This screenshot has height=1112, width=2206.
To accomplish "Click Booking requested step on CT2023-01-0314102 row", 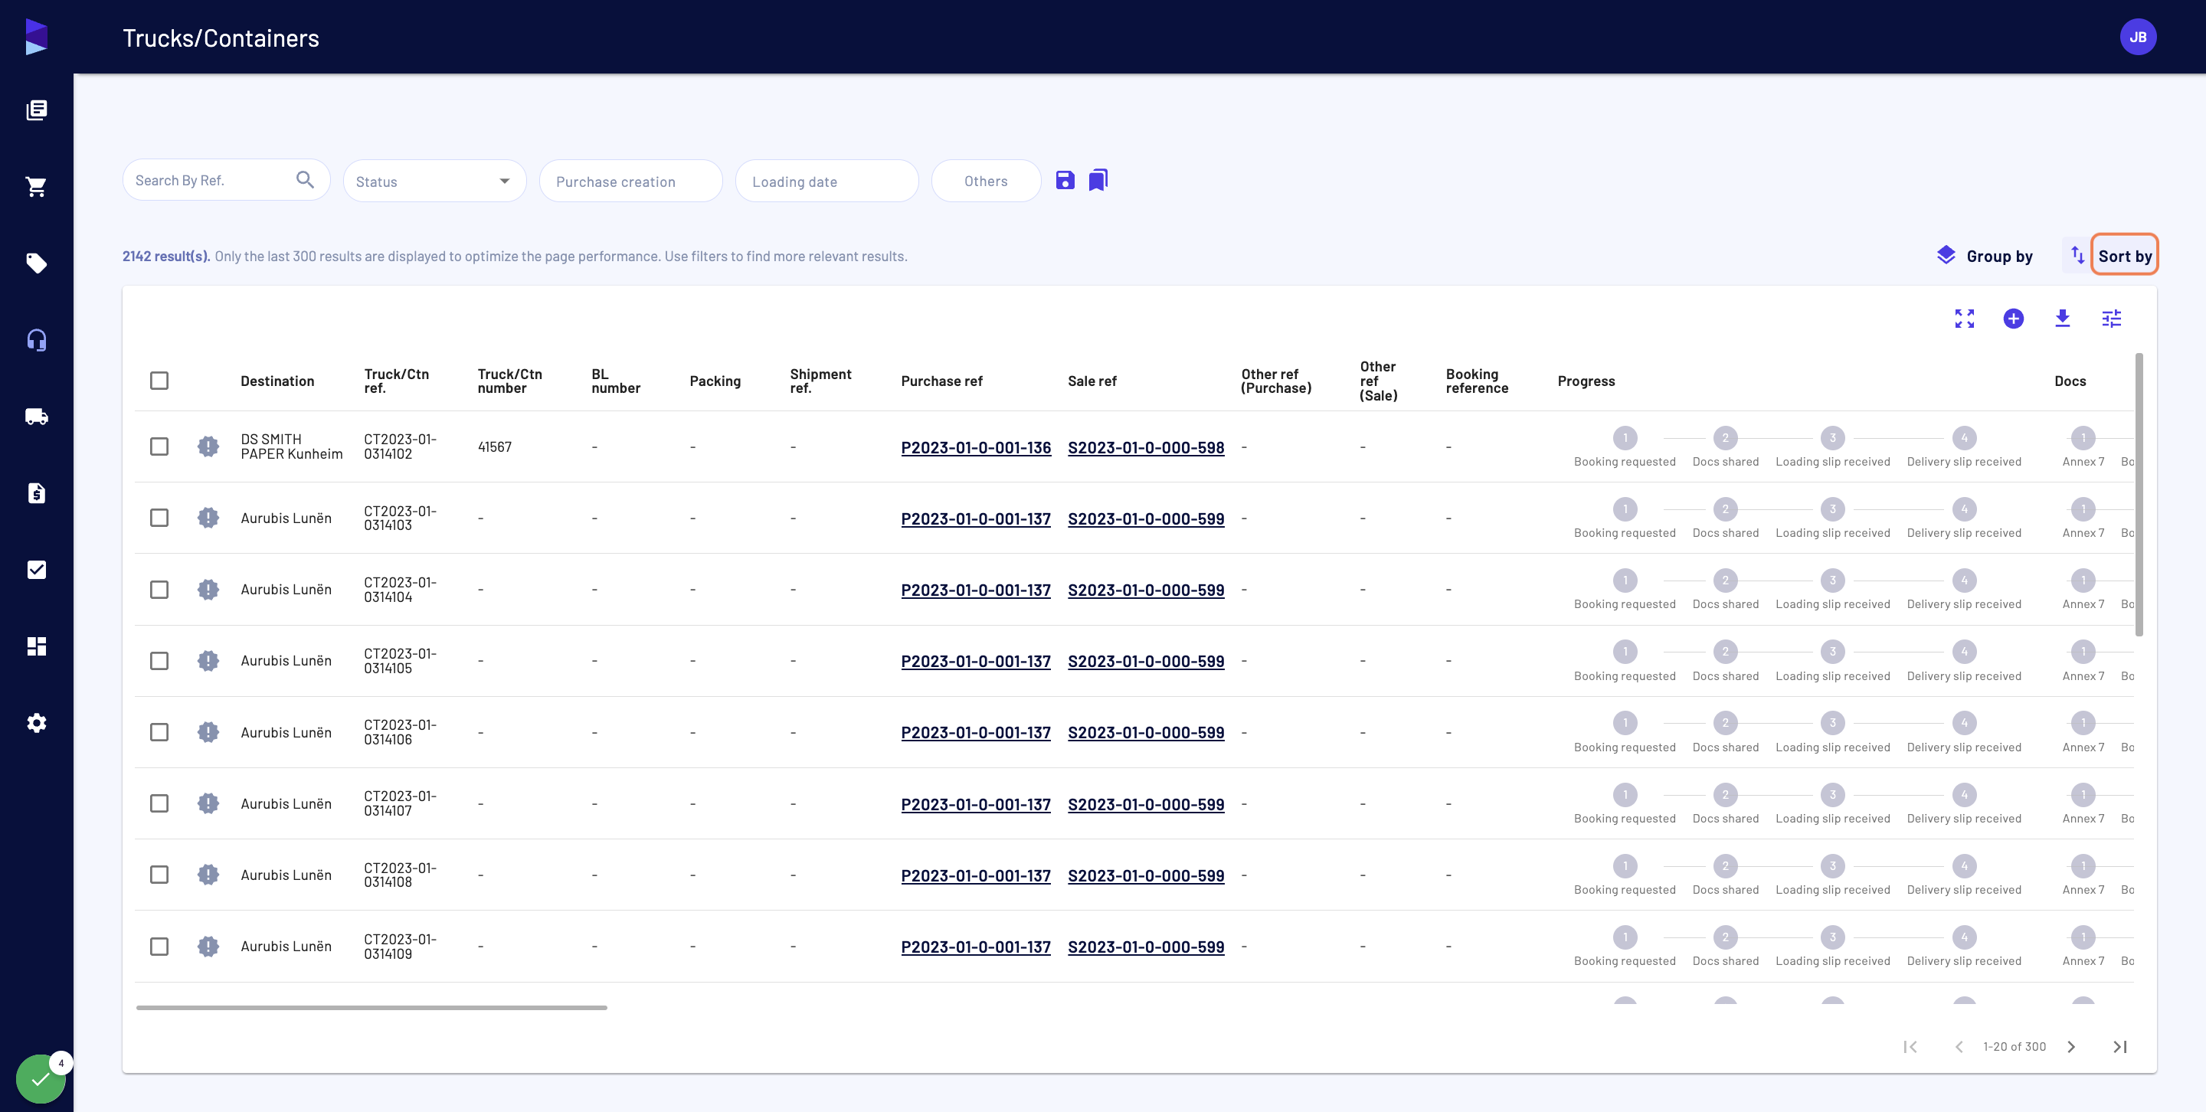I will pos(1625,448).
